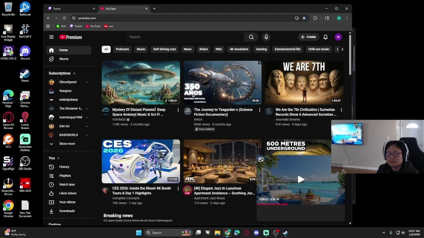Show next category chips arrow
The width and height of the screenshot is (424, 238).
[x=342, y=49]
